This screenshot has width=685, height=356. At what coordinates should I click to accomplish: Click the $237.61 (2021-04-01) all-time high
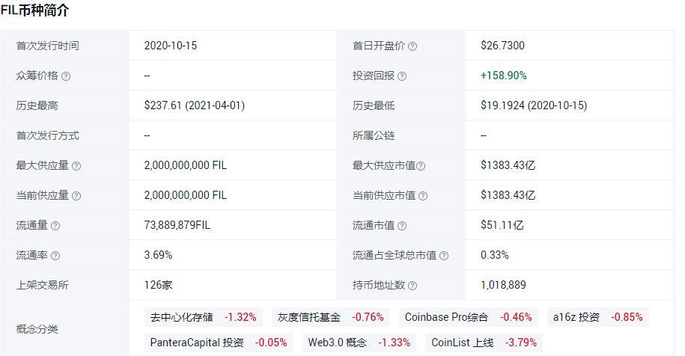tap(195, 105)
